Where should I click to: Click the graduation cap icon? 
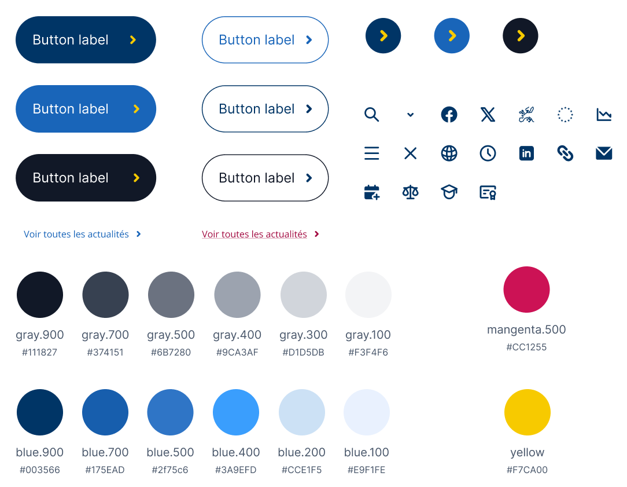(x=449, y=192)
